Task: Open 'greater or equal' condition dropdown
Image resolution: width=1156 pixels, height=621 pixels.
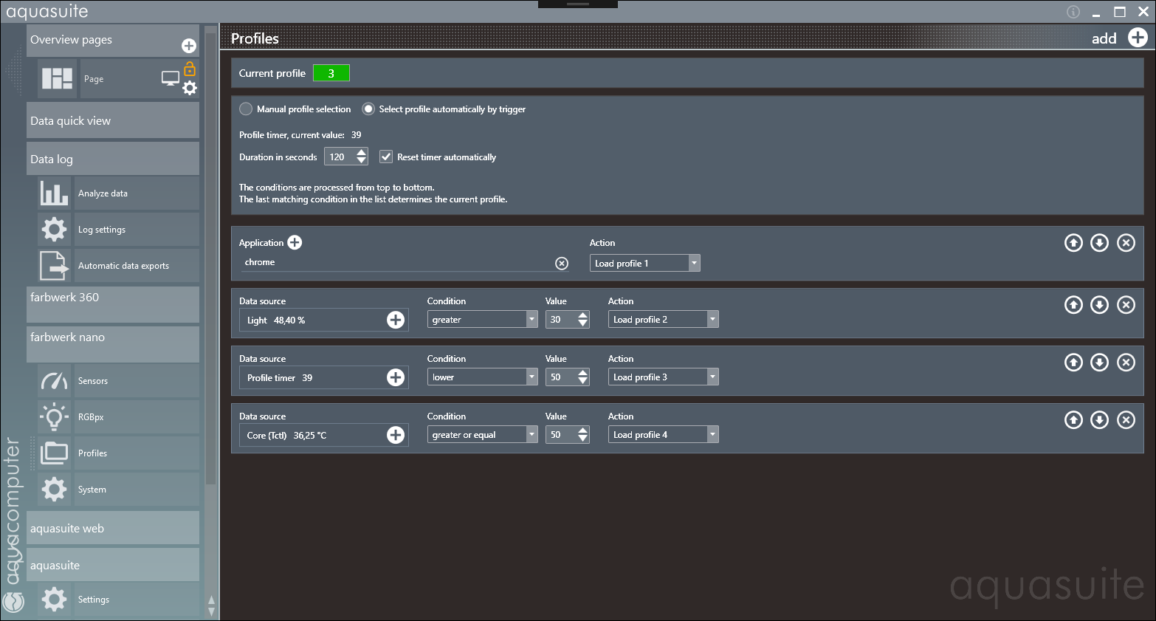Action: click(x=482, y=434)
